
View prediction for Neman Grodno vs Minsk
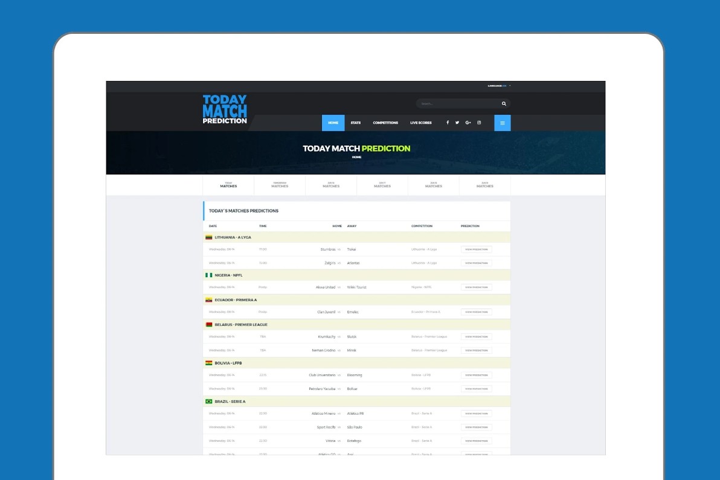click(x=476, y=351)
